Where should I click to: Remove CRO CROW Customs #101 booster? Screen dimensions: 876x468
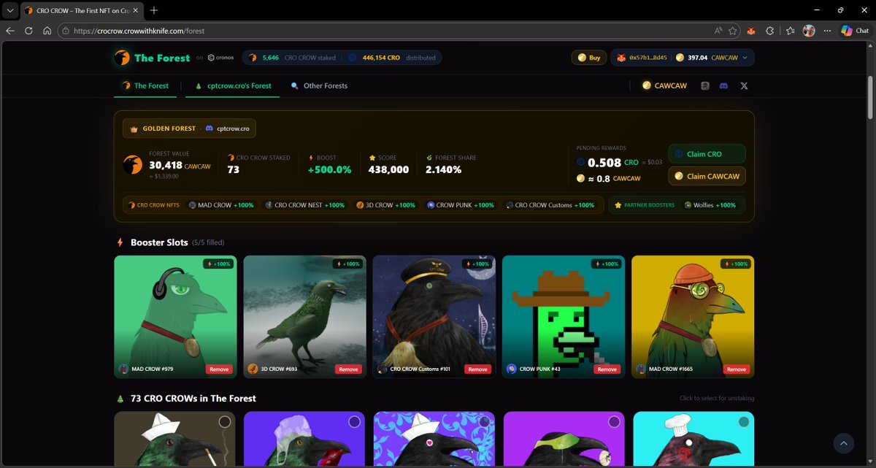[478, 369]
